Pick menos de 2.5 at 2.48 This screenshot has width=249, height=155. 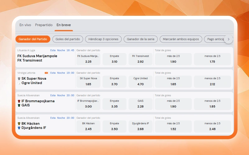tap(212, 126)
